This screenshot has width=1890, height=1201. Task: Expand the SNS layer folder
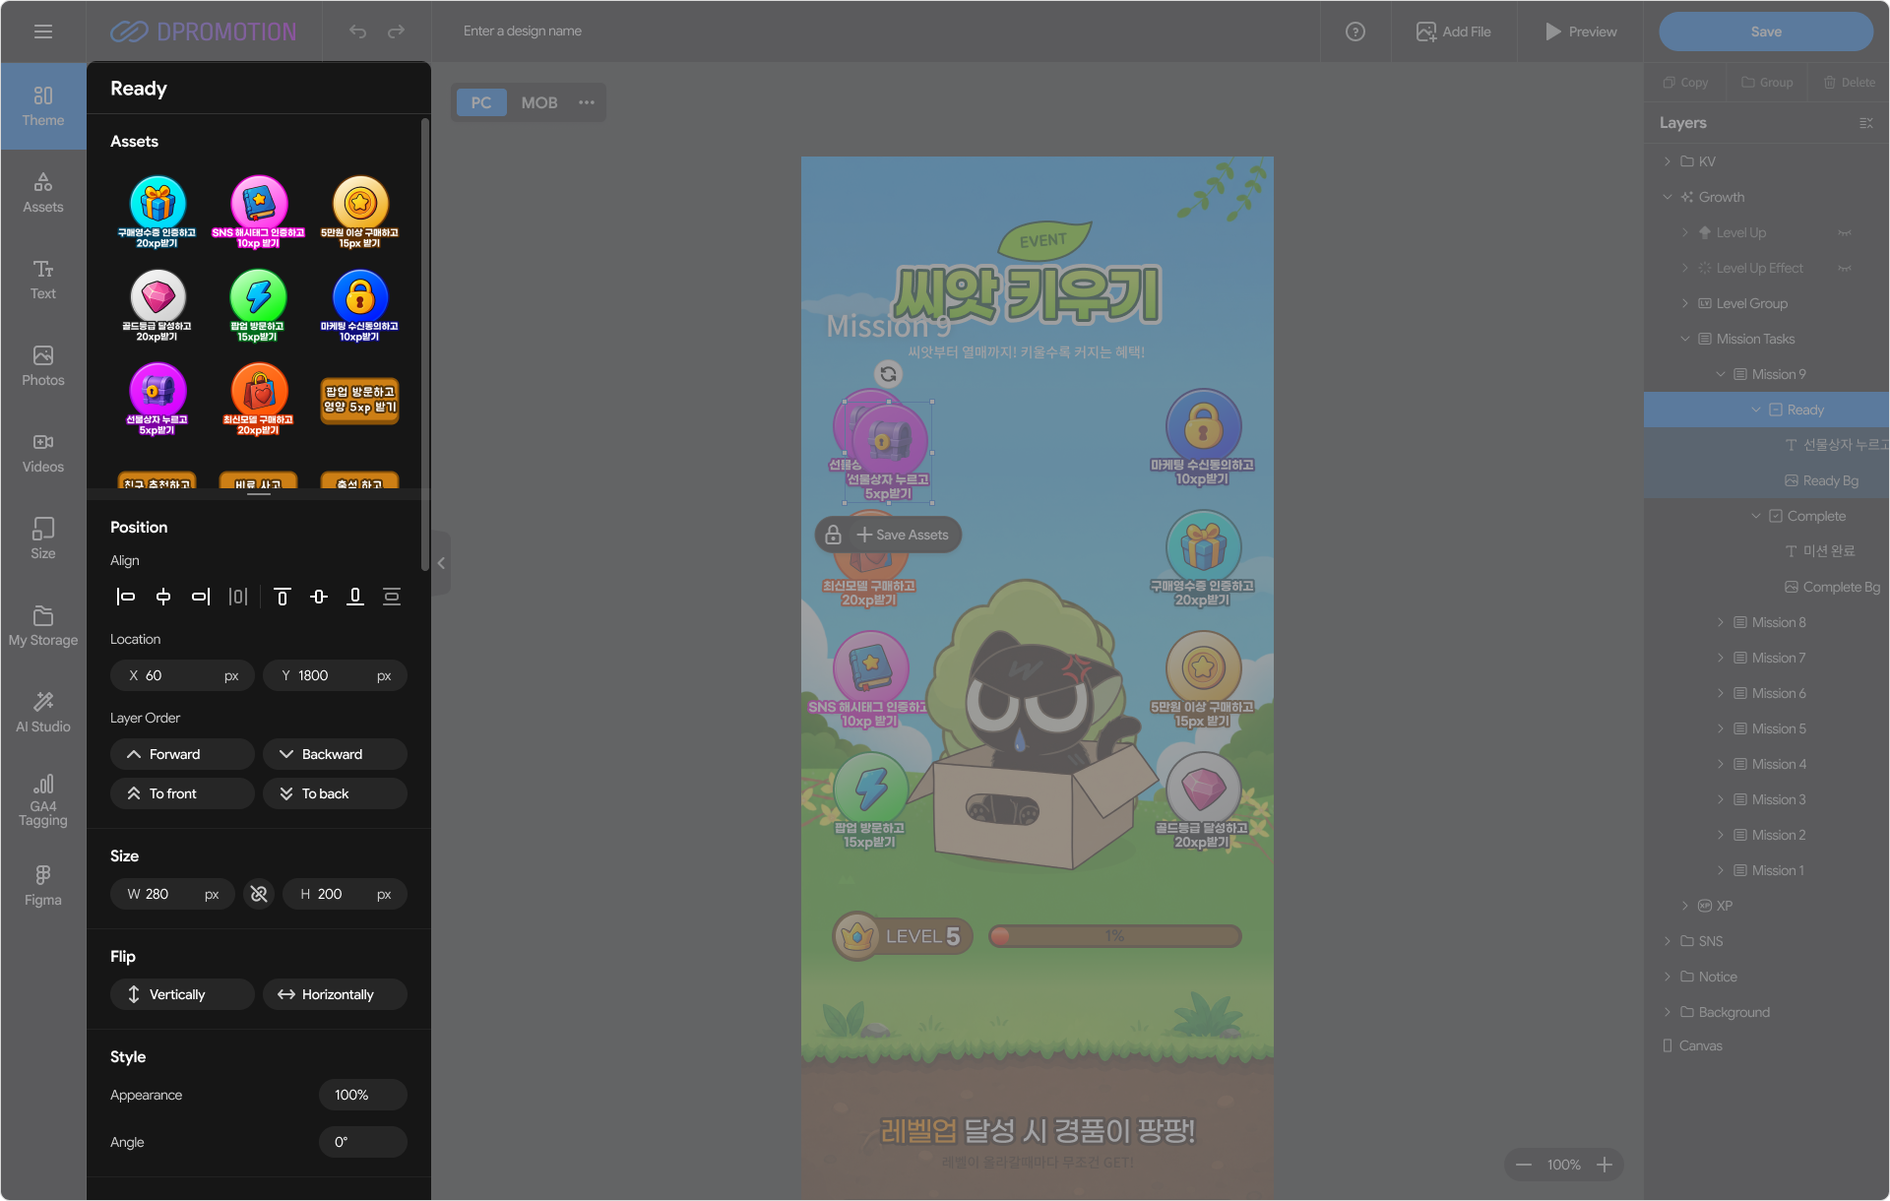1668,941
